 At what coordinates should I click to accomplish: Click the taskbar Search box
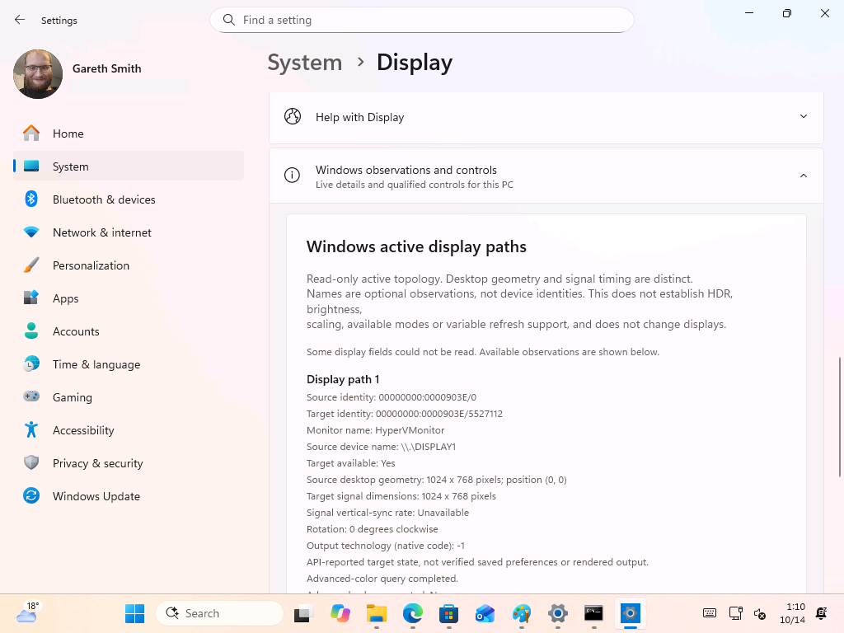(x=219, y=613)
